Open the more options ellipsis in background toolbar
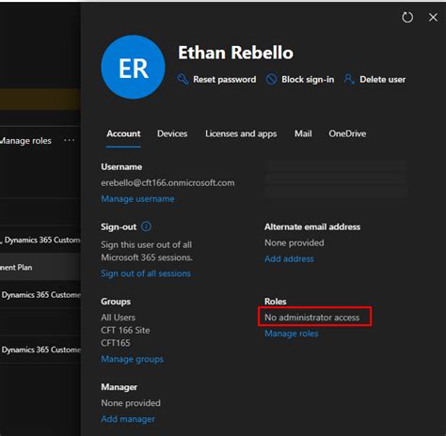Image resolution: width=446 pixels, height=436 pixels. click(70, 140)
